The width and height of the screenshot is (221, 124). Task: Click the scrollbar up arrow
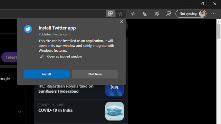pos(219,21)
